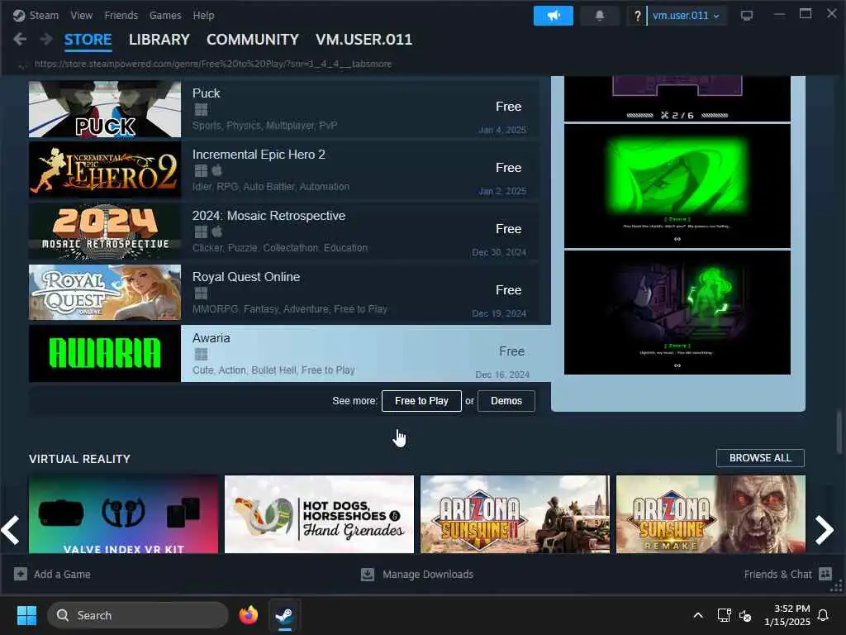Click the store URL address text

[213, 64]
